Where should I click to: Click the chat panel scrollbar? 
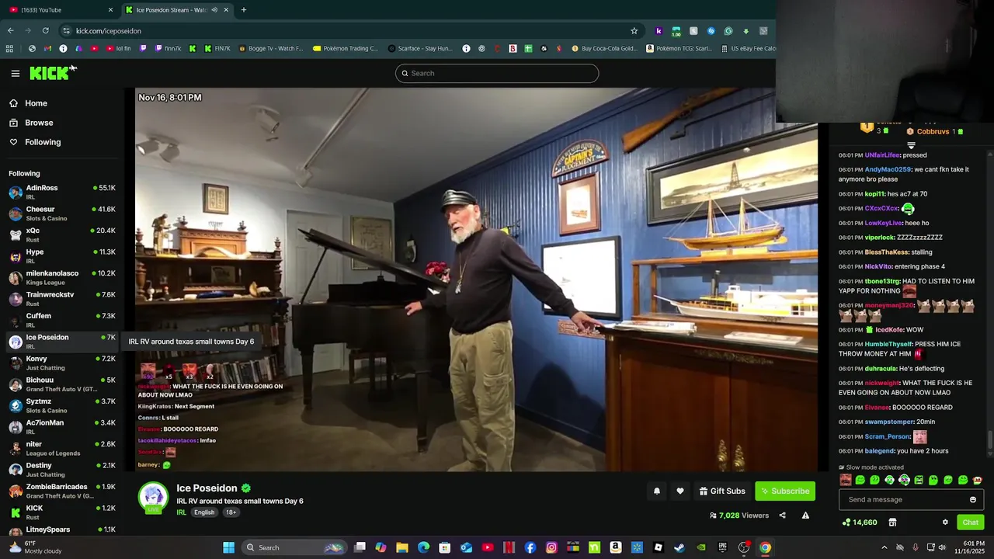click(989, 439)
